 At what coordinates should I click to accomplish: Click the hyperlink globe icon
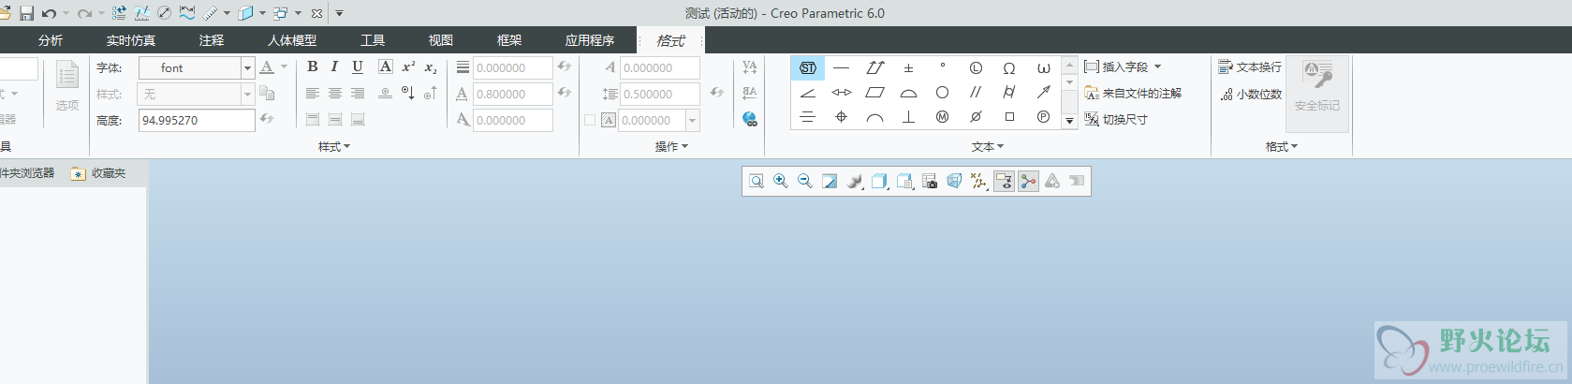[x=750, y=119]
